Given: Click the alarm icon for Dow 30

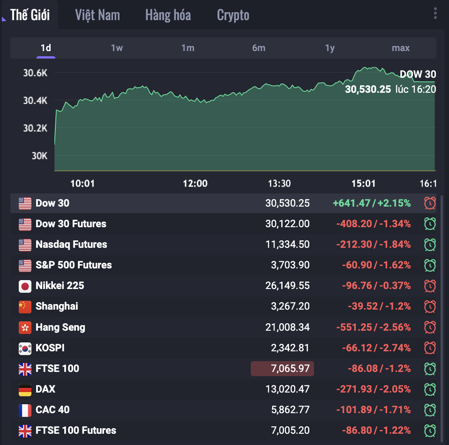Looking at the screenshot, I should point(430,203).
